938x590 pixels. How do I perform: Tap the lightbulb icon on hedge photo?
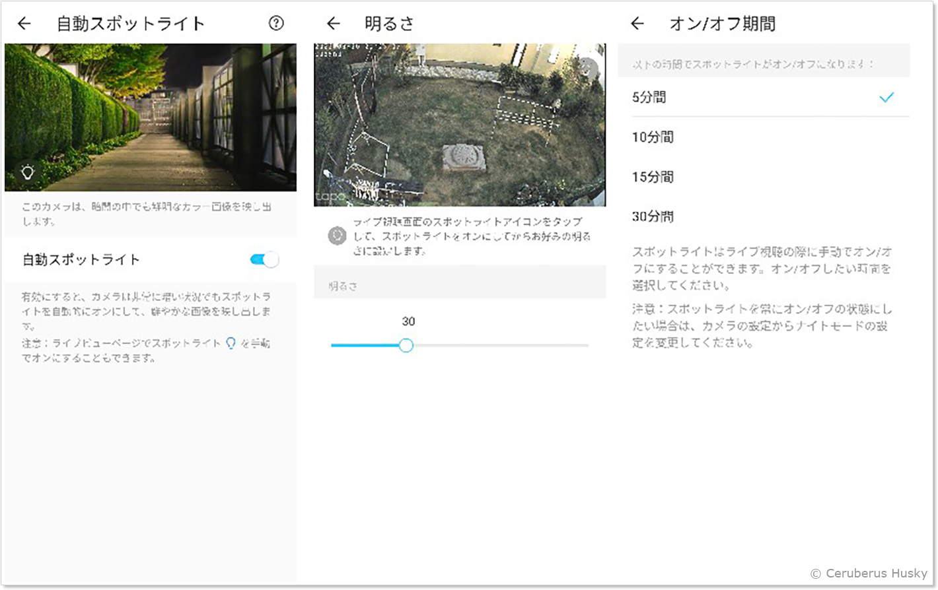[28, 172]
